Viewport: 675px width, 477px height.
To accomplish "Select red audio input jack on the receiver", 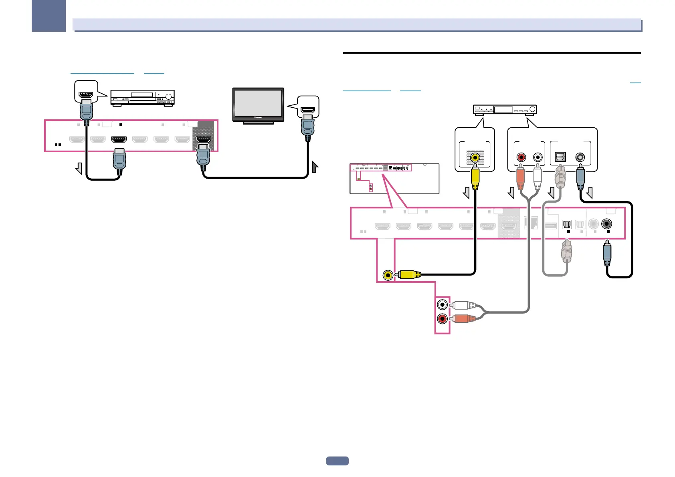I will [442, 319].
